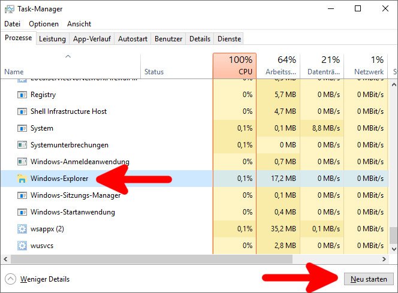The height and width of the screenshot is (293, 398).
Task: Select the Shell Infrastructure Host row
Action: click(194, 111)
